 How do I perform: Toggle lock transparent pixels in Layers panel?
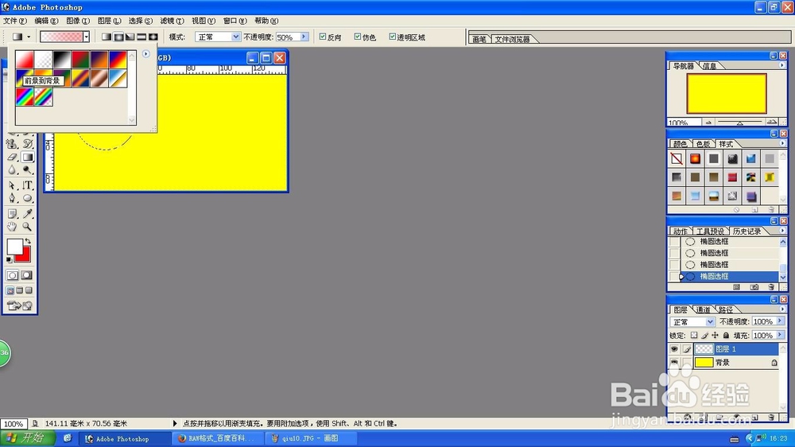click(694, 336)
